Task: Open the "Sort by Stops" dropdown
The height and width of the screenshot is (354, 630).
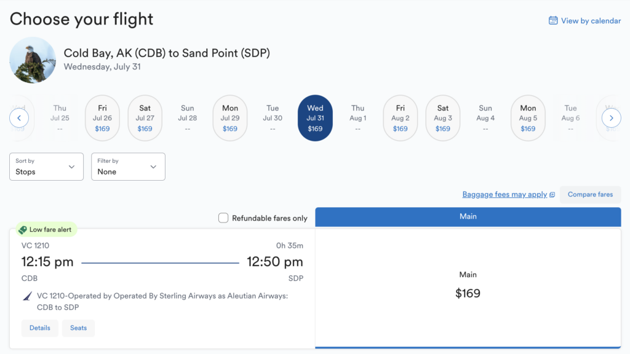Action: click(x=46, y=167)
